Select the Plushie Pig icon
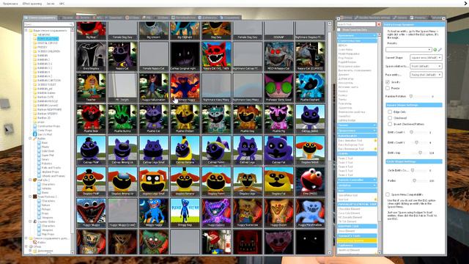 click(278, 119)
